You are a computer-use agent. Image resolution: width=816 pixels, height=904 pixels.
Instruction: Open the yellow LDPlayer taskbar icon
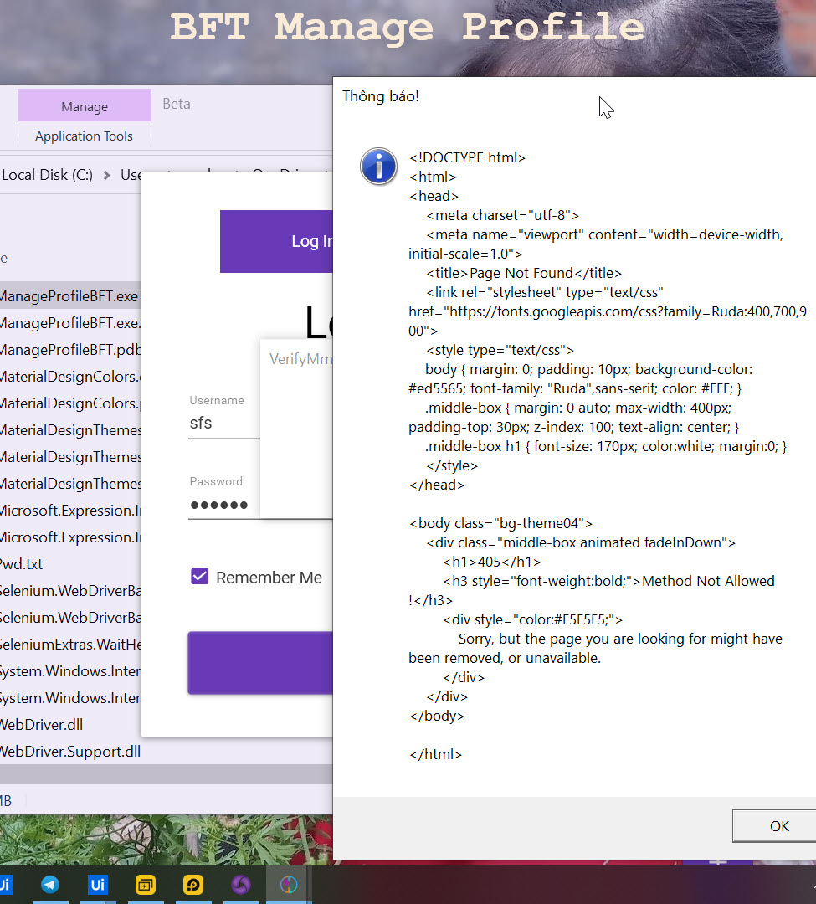(193, 885)
